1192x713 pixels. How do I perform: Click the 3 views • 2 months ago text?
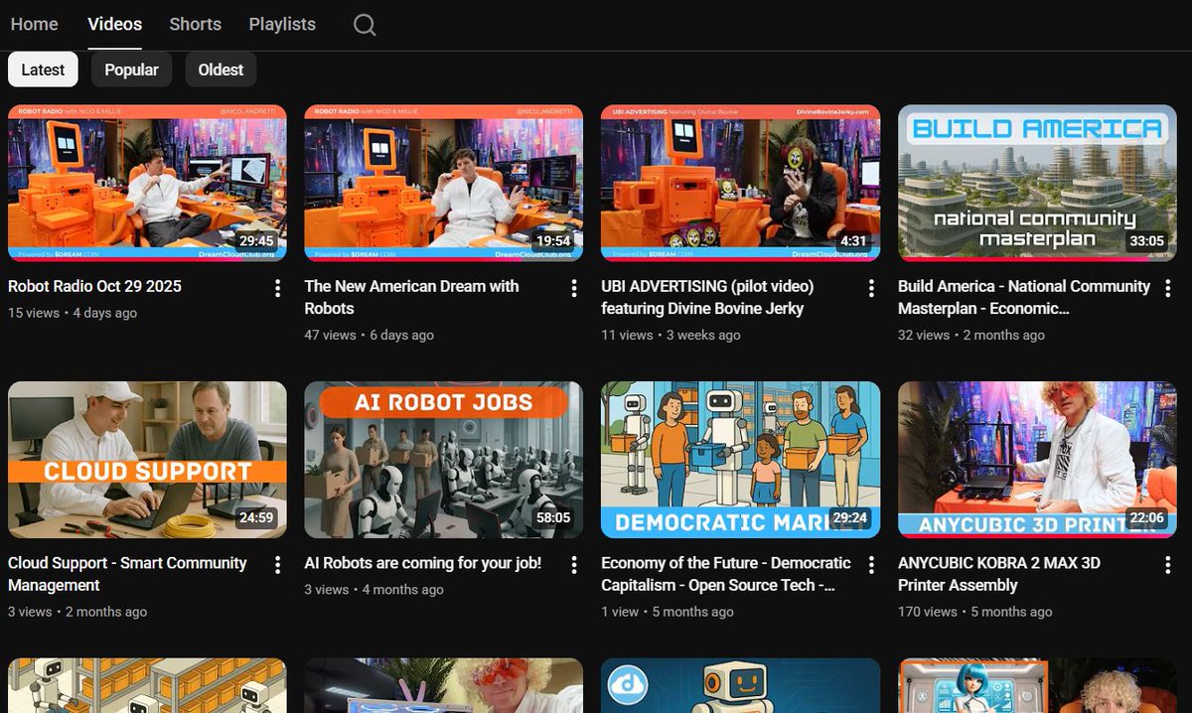click(x=77, y=612)
